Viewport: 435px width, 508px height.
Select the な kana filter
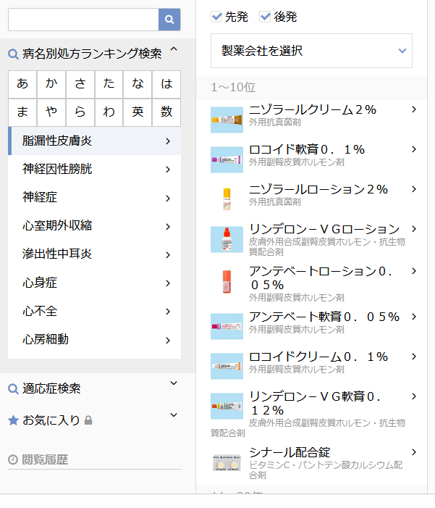tap(138, 84)
